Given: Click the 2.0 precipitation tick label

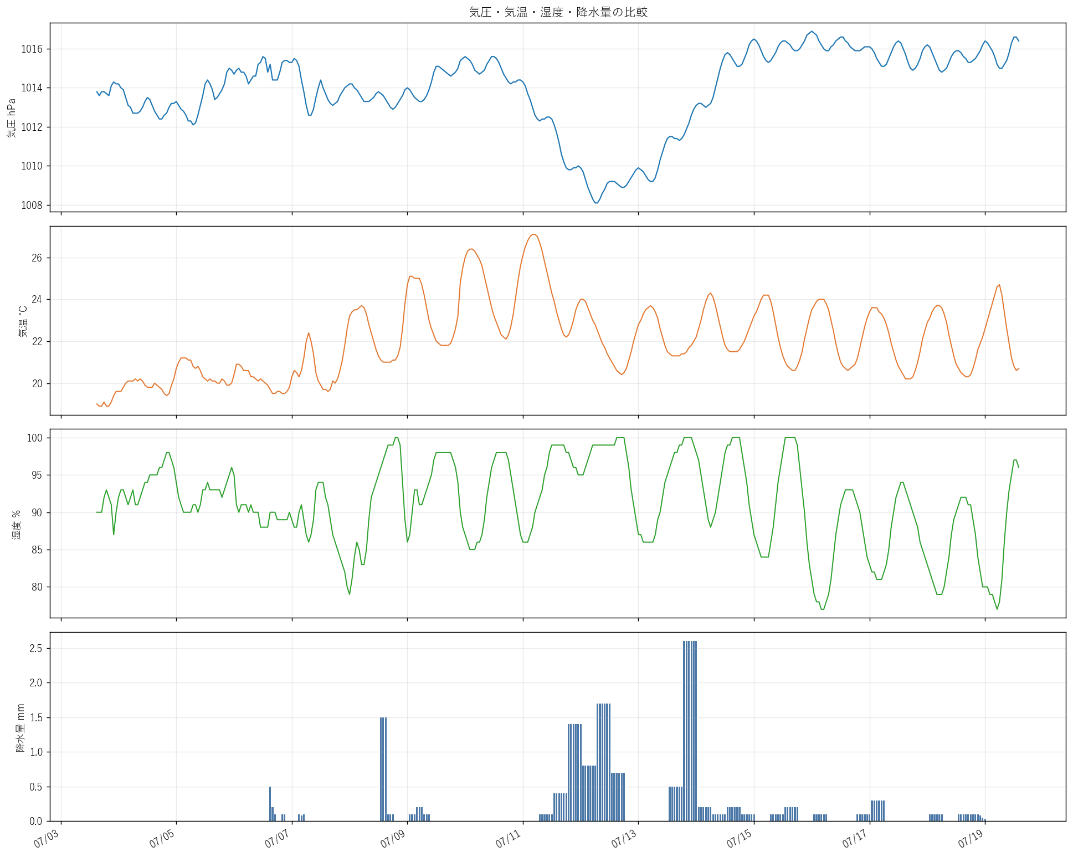Looking at the screenshot, I should click(x=36, y=683).
